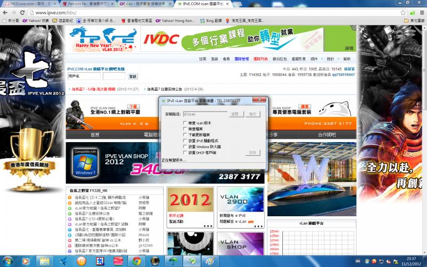Open the Yahoo! Hong Kong bookmark
Screen dimensions: 427x267
click(x=175, y=21)
